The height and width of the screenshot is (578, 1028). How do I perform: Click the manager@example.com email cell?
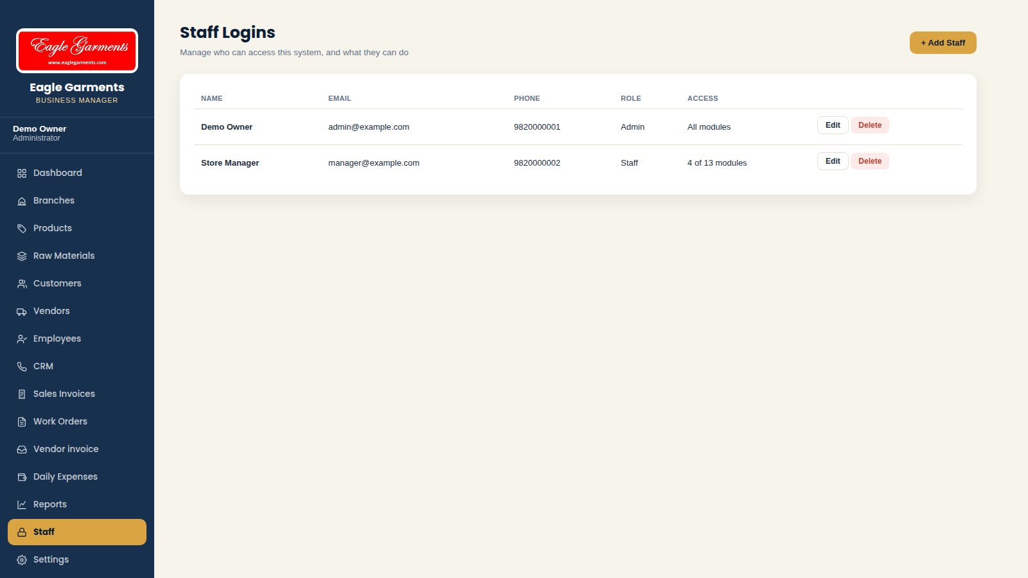coord(374,163)
